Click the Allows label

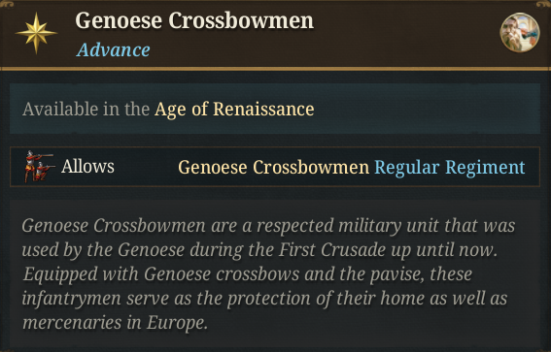87,166
